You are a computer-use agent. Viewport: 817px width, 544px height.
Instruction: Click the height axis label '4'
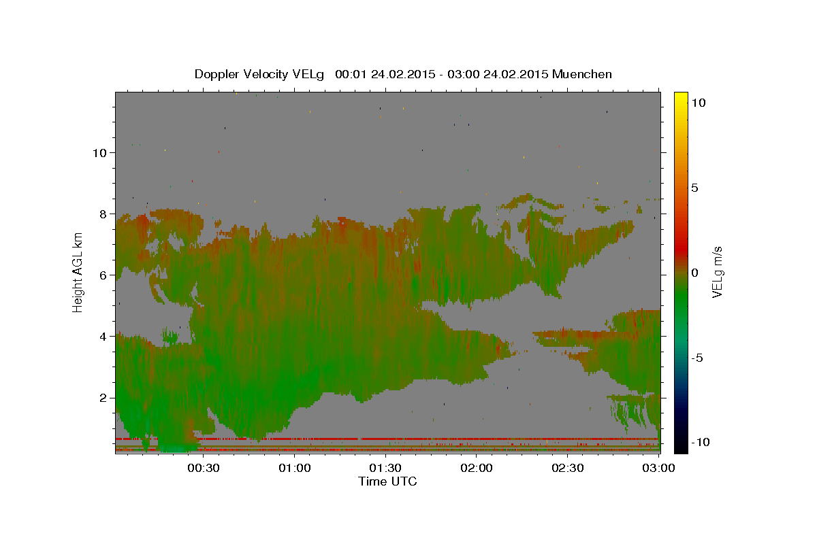(x=103, y=336)
